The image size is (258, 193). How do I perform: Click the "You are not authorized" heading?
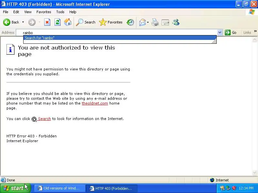pyautogui.click(x=66, y=51)
